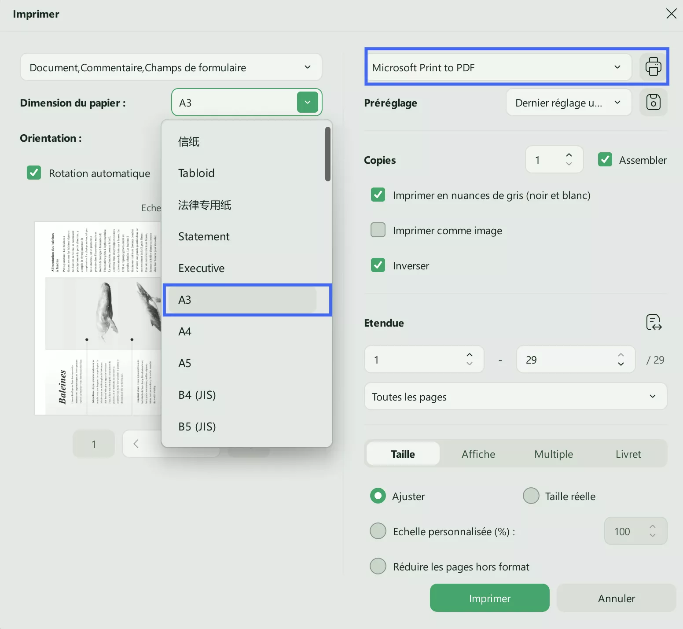
Task: Select A4 from the paper size list
Action: pos(185,331)
